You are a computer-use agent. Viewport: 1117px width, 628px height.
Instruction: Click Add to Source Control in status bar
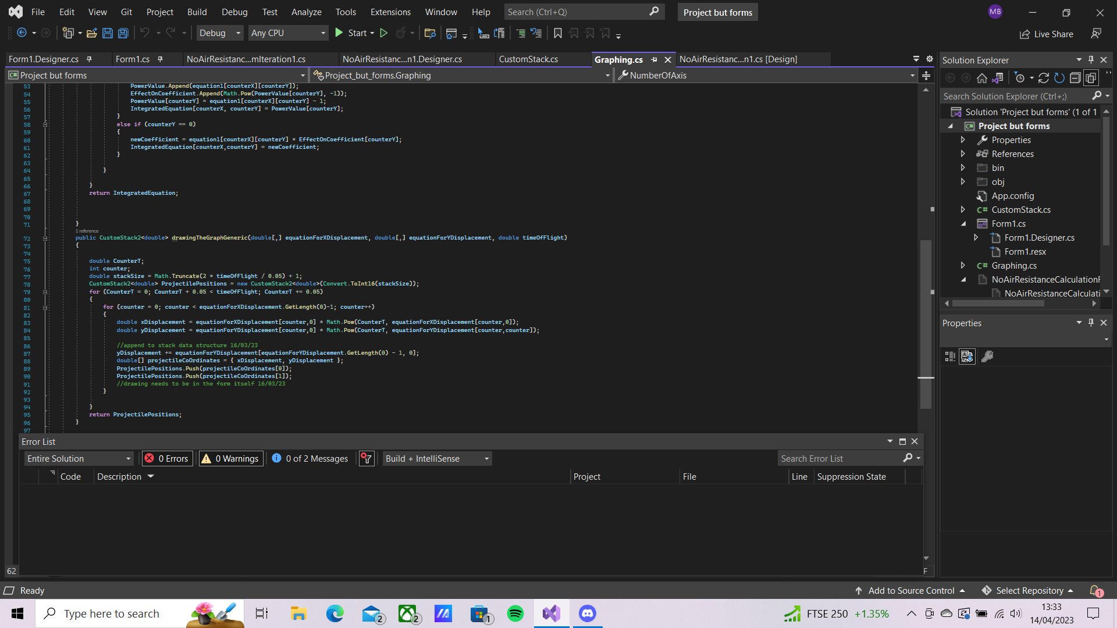click(910, 590)
